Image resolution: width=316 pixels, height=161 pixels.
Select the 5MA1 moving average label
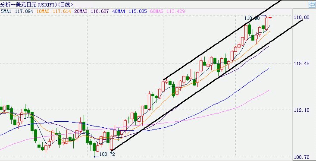pos(6,11)
